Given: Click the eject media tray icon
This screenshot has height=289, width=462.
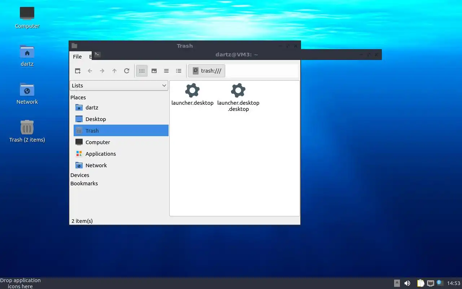Looking at the screenshot, I should tap(397, 283).
